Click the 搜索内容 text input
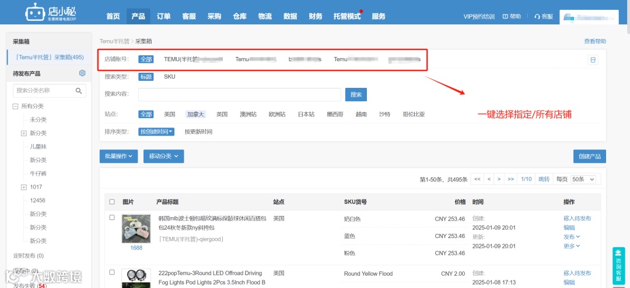The width and height of the screenshot is (630, 288). pyautogui.click(x=240, y=94)
